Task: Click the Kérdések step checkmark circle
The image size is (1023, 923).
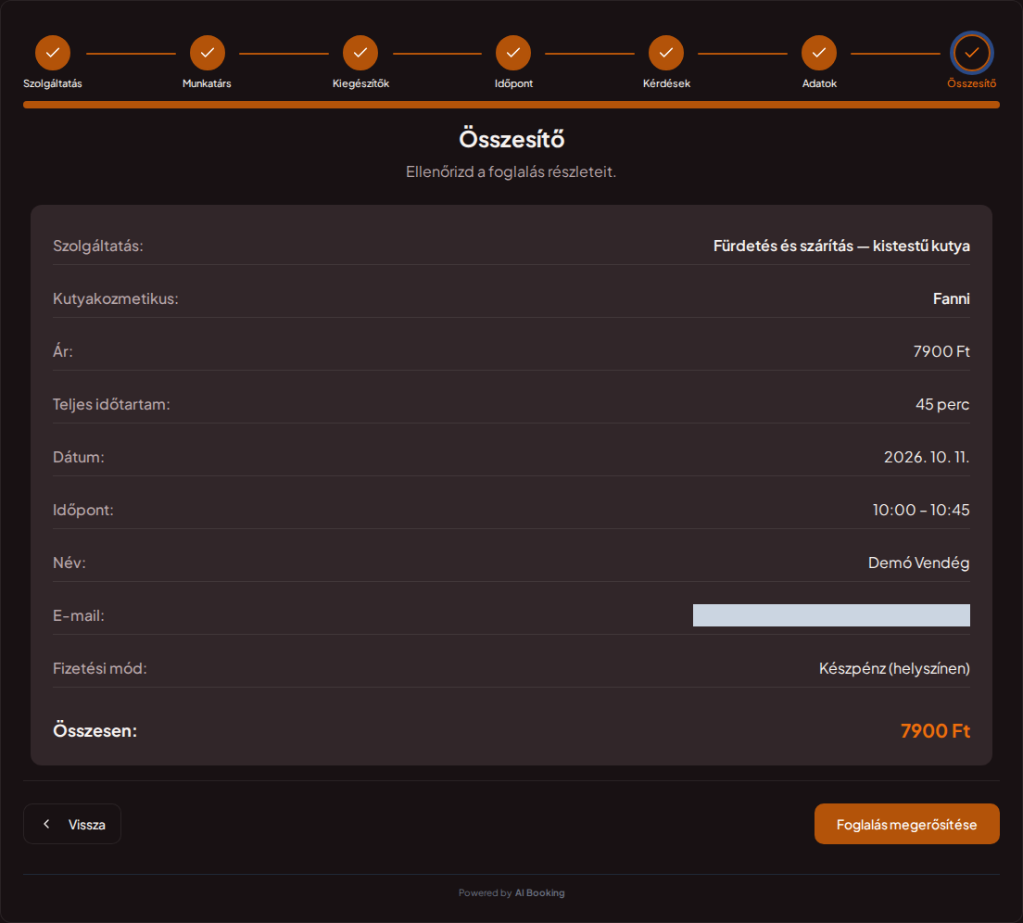Action: click(666, 53)
